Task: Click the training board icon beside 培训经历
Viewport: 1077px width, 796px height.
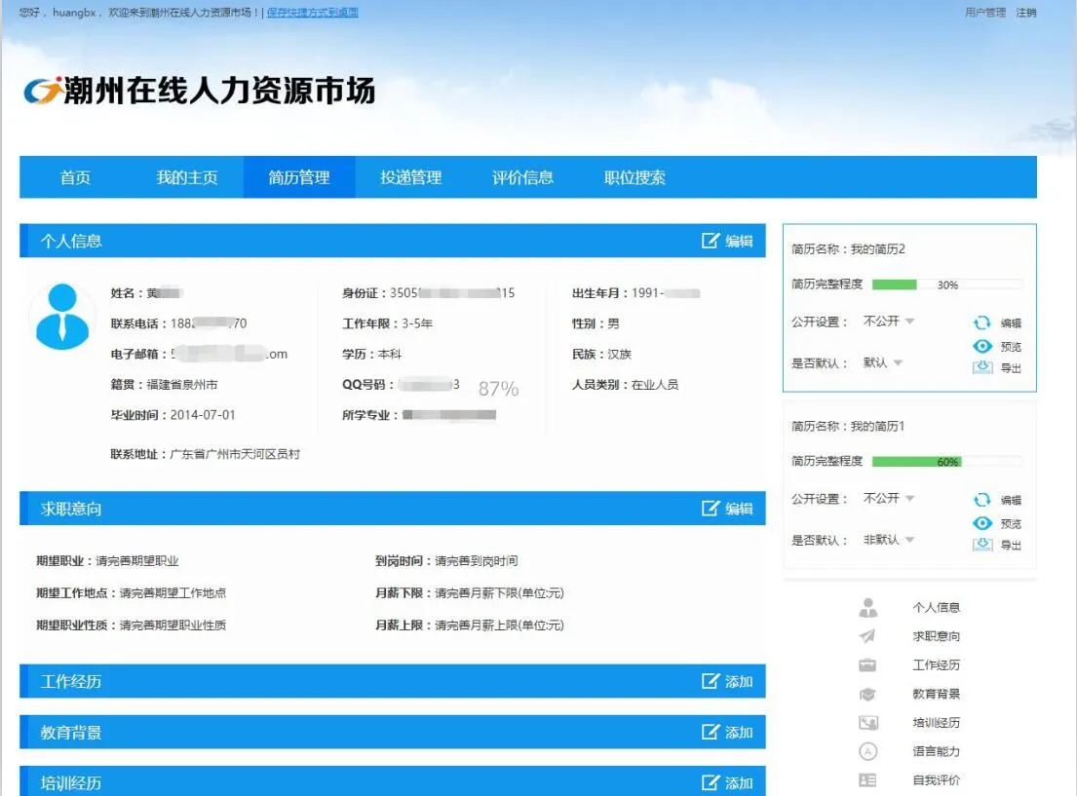Action: pyautogui.click(x=868, y=723)
